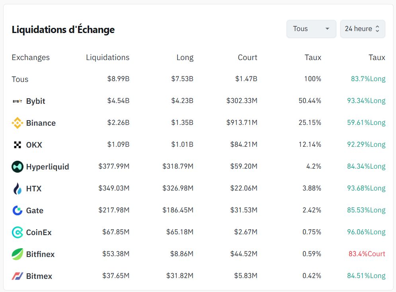Click the Bitmex logo icon
Image resolution: width=396 pixels, height=292 pixels.
[18, 276]
